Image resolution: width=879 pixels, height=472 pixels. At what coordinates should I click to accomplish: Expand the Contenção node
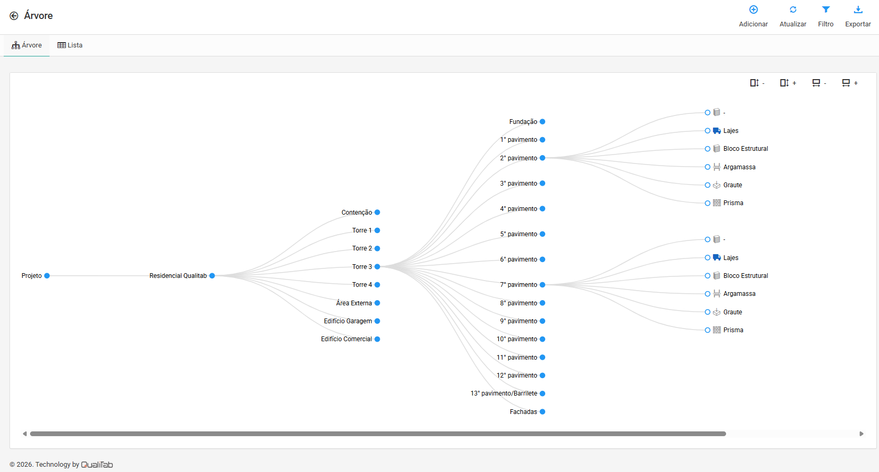[378, 213]
